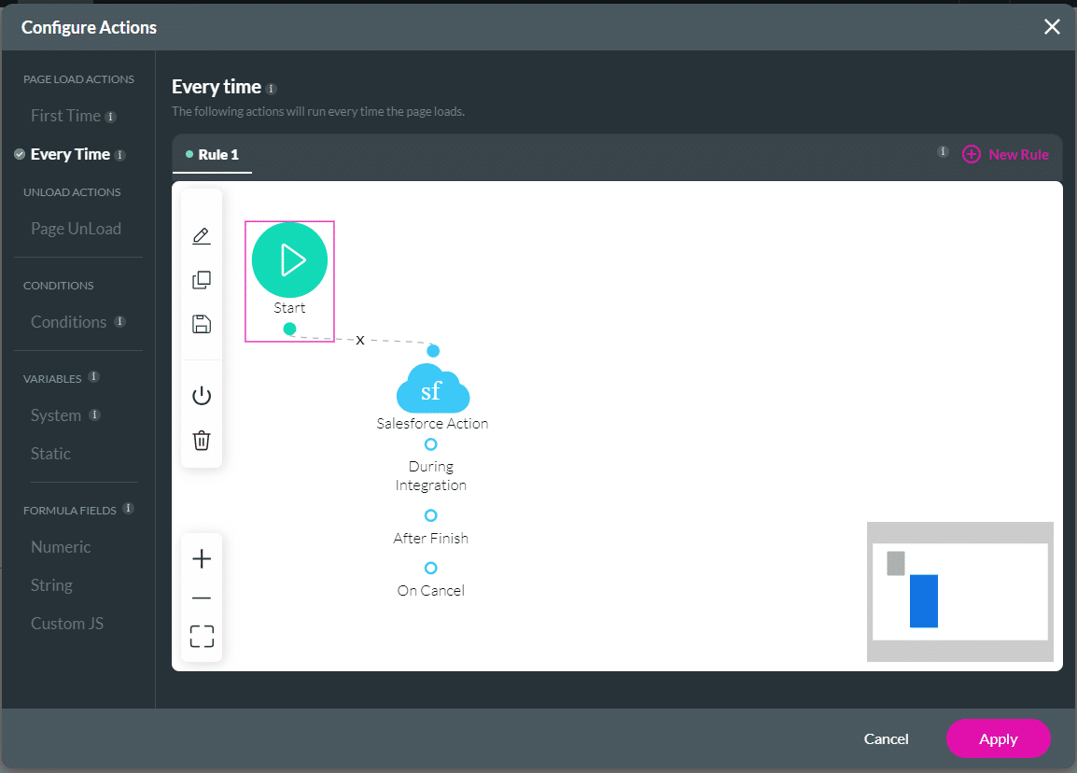Image resolution: width=1077 pixels, height=773 pixels.
Task: Create a New Rule
Action: point(1005,154)
